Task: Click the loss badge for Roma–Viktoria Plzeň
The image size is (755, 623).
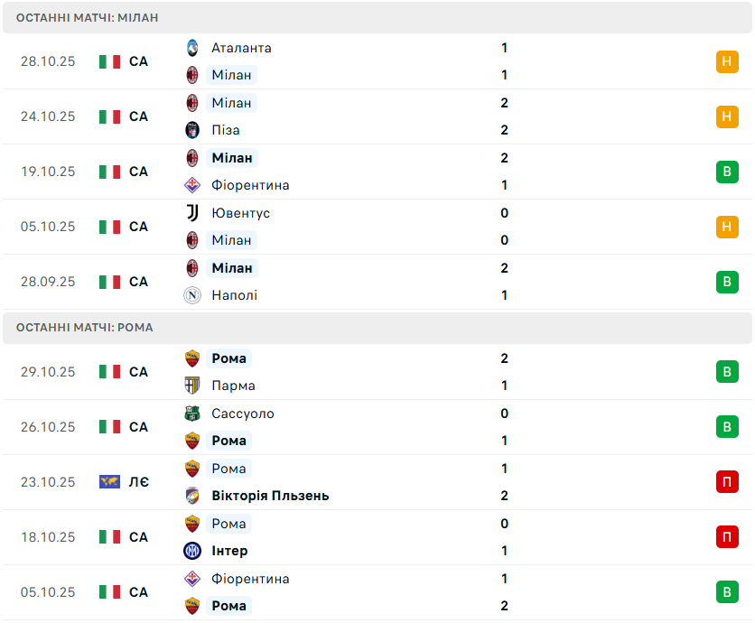Action: pos(727,482)
